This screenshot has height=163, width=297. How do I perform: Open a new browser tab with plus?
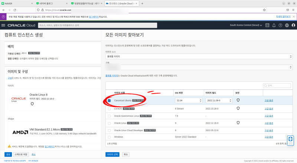click(142, 3)
